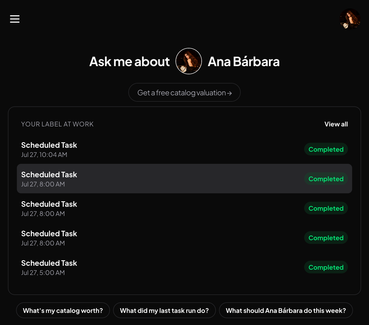This screenshot has width=369, height=325.
Task: Click Completed badge on 5:00 AM task
Action: pyautogui.click(x=326, y=267)
